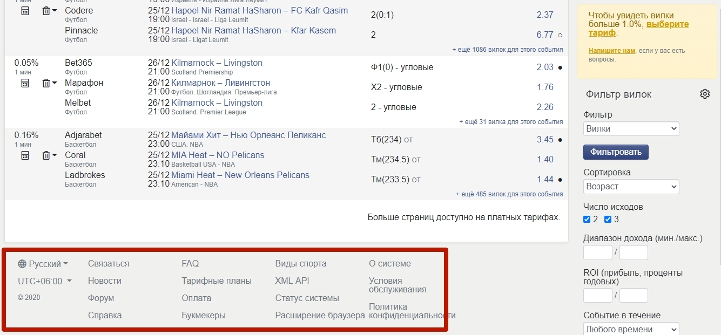Show 31 more surebets for Kilmarnock event
Image resolution: width=721 pixels, height=335 pixels.
tap(511, 122)
